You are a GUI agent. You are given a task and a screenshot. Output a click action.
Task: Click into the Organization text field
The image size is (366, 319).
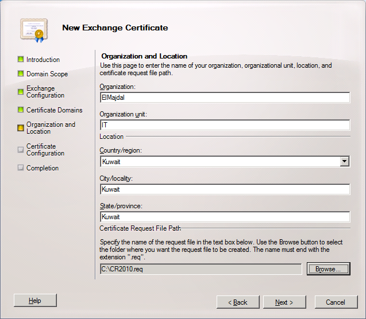pyautogui.click(x=225, y=98)
